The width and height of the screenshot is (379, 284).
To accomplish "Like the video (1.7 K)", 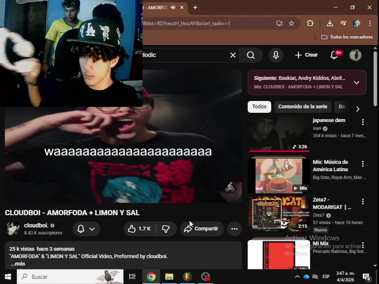I will pyautogui.click(x=140, y=229).
